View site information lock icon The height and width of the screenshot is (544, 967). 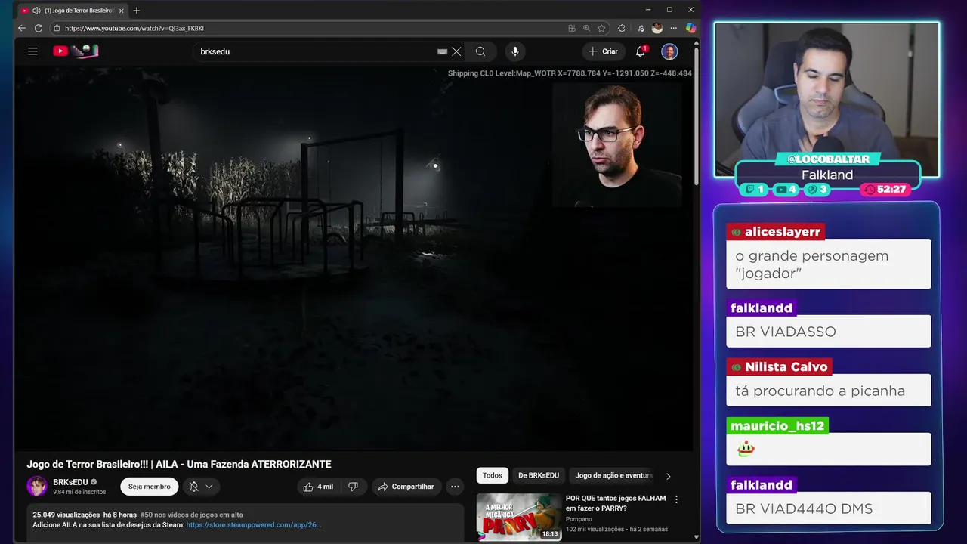[x=56, y=28]
